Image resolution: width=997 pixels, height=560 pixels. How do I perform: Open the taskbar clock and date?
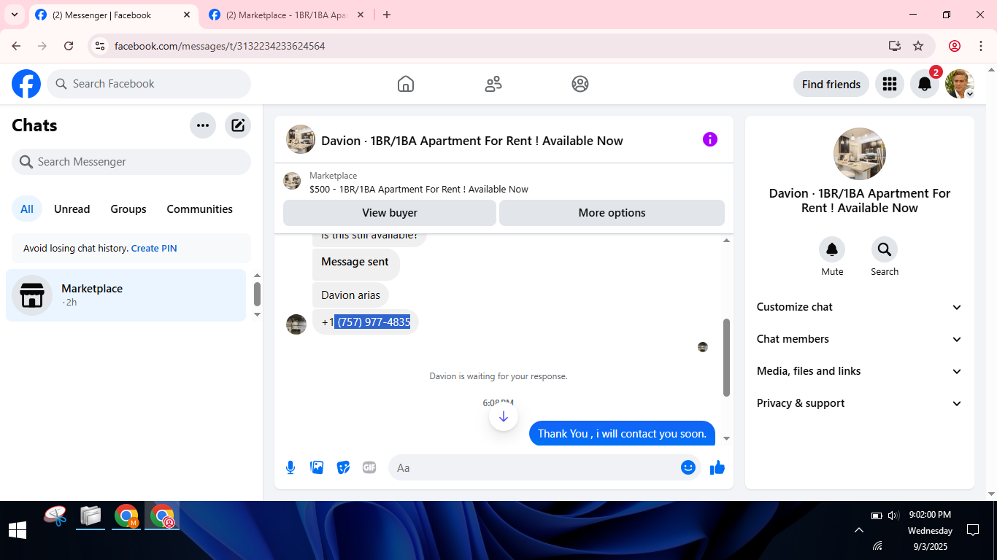(930, 530)
